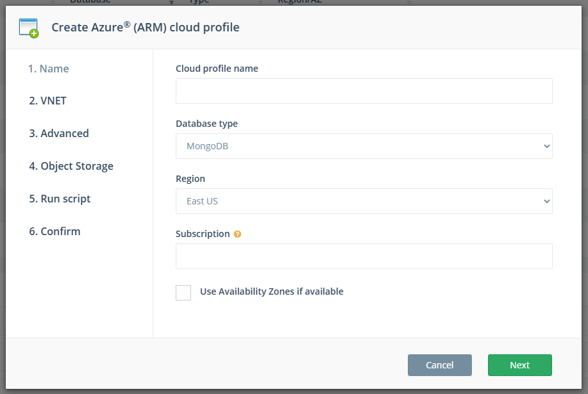The image size is (588, 394).
Task: Click the Use Availability Zones label text
Action: tap(271, 291)
